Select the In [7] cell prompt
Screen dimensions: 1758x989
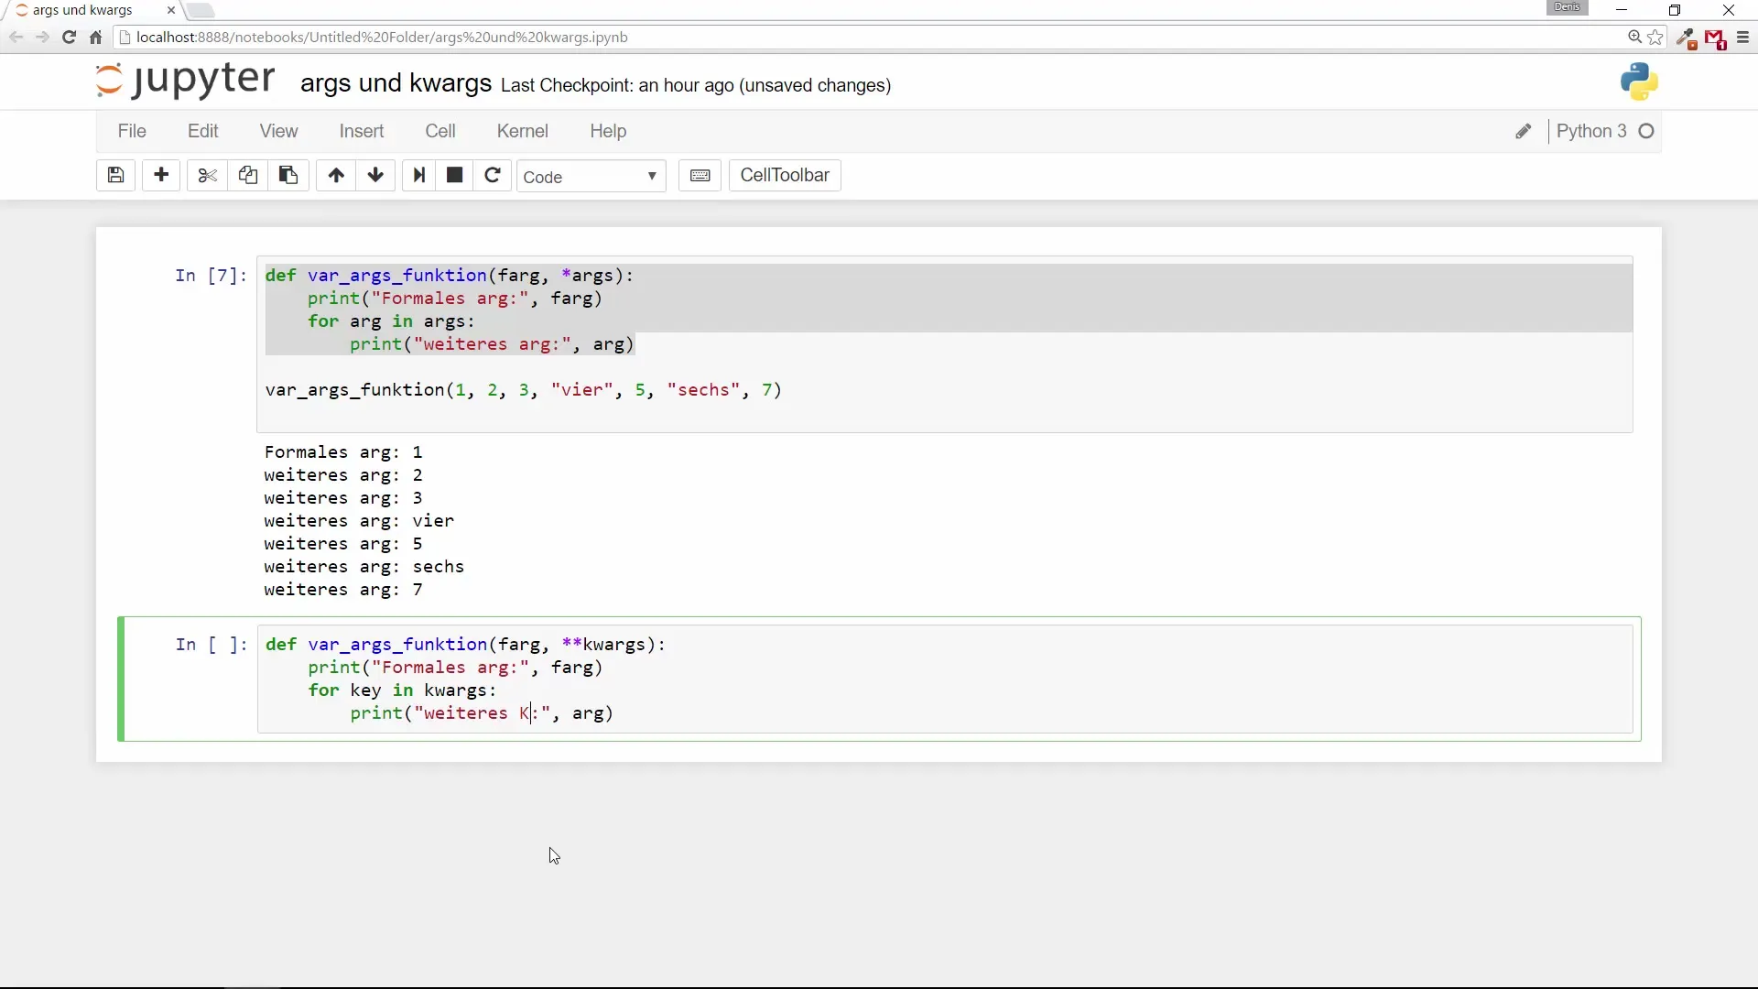click(x=211, y=276)
